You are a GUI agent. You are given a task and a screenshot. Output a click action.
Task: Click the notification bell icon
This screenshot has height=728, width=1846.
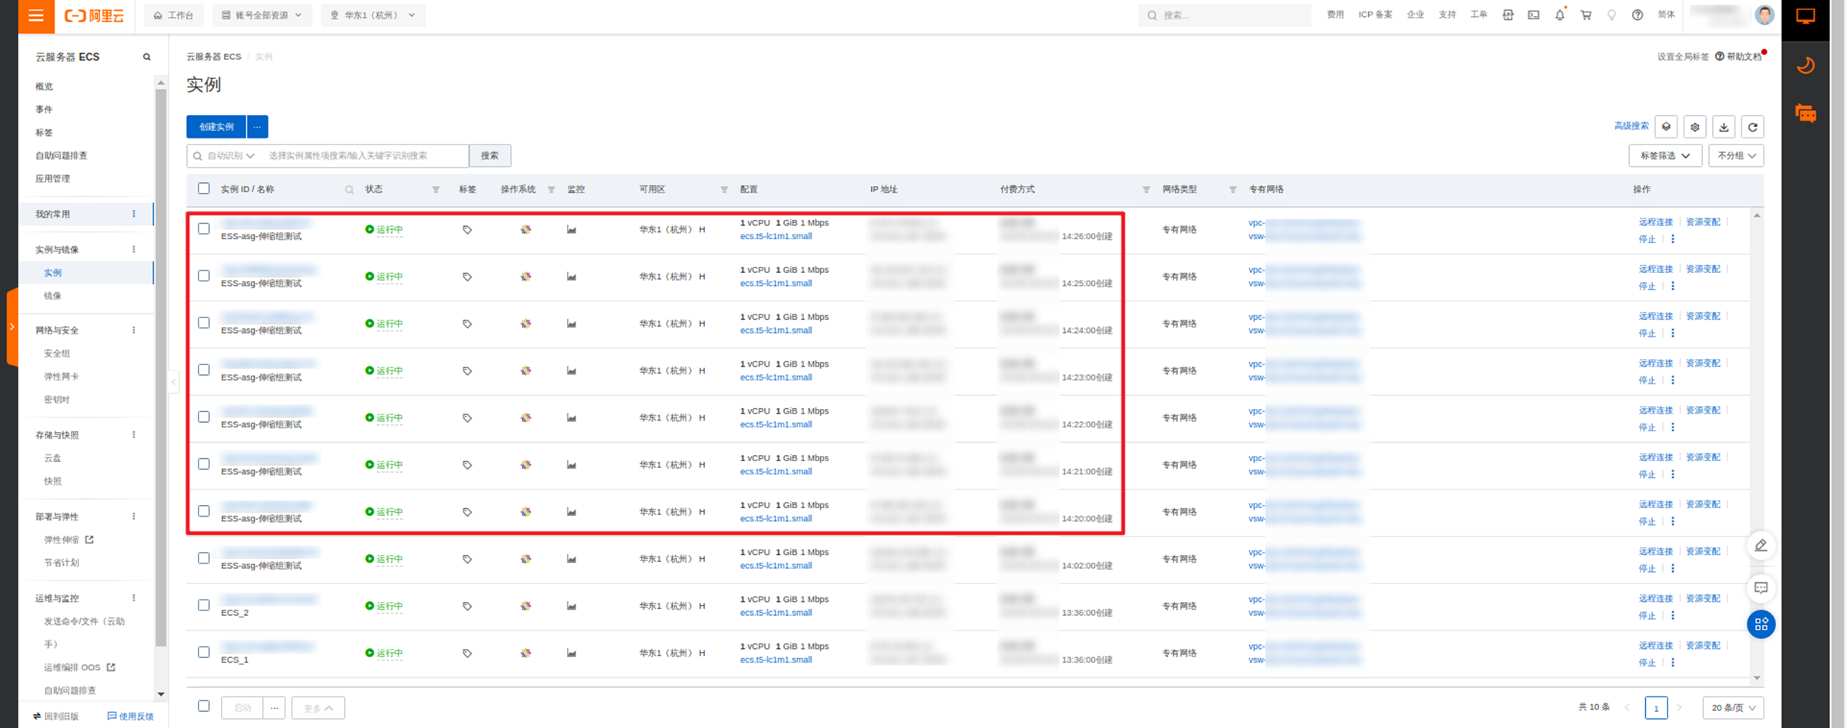1560,15
